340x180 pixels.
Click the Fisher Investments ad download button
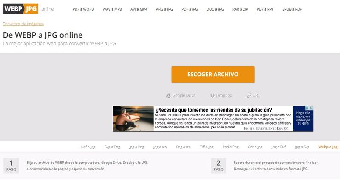(x=303, y=119)
